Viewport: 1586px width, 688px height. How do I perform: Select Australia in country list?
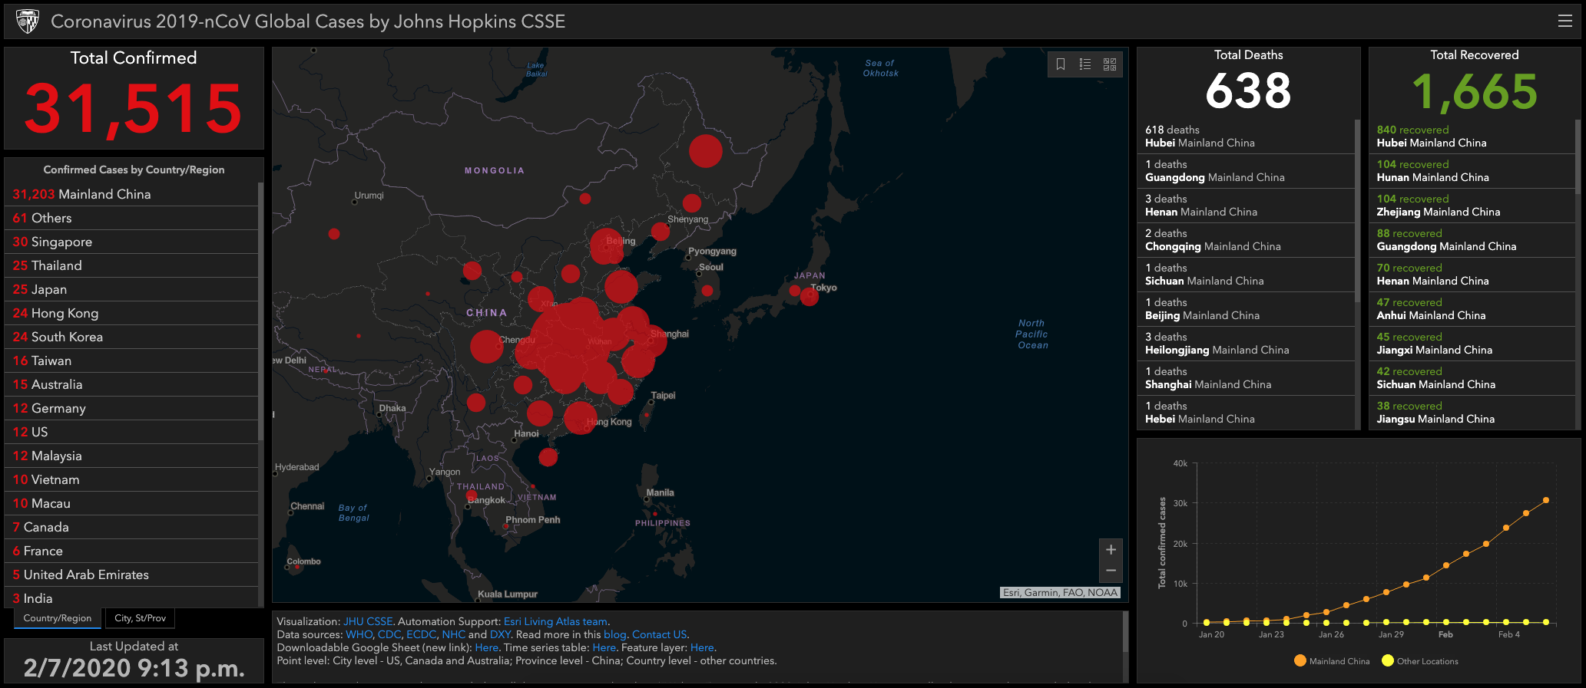click(131, 385)
